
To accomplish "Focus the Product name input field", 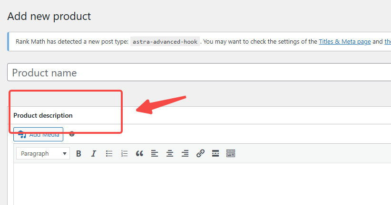I will (199, 72).
